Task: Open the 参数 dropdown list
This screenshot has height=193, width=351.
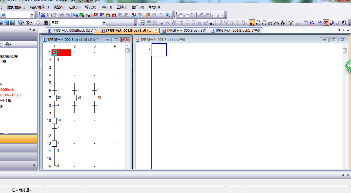Action: point(104,23)
